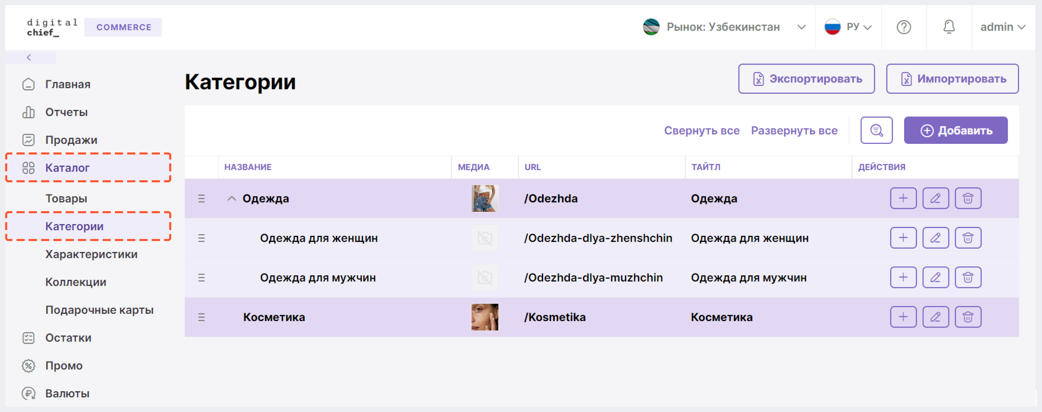1042x412 pixels.
Task: Open Каталог menu section
Action: [x=88, y=168]
